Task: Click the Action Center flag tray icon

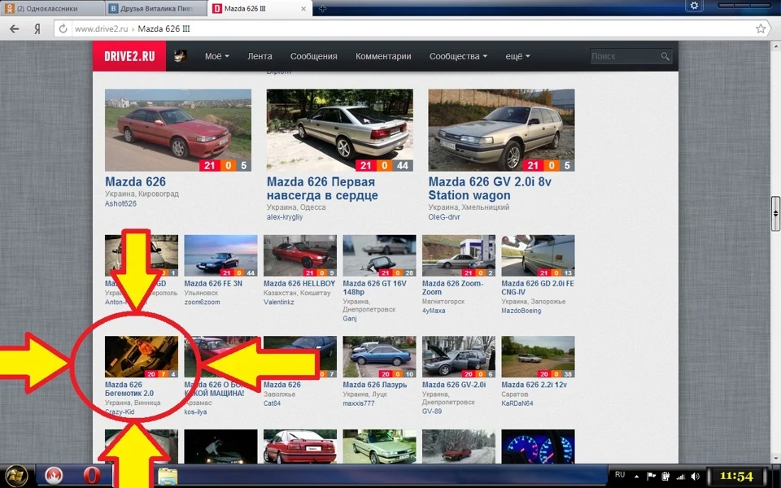Action: pos(651,477)
